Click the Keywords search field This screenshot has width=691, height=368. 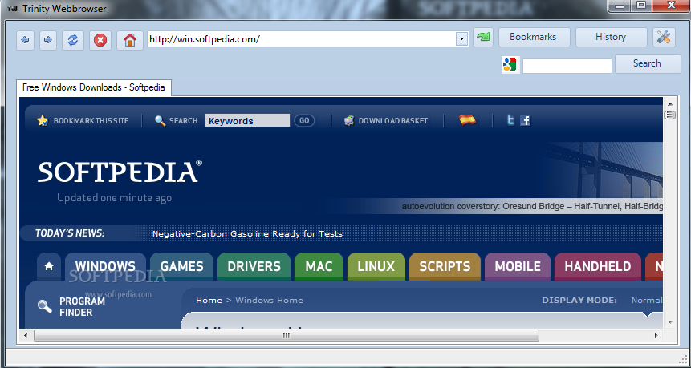pyautogui.click(x=247, y=120)
